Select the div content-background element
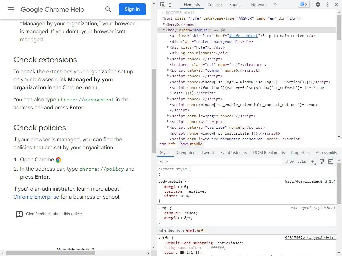The width and height of the screenshot is (342, 256). 211,42
